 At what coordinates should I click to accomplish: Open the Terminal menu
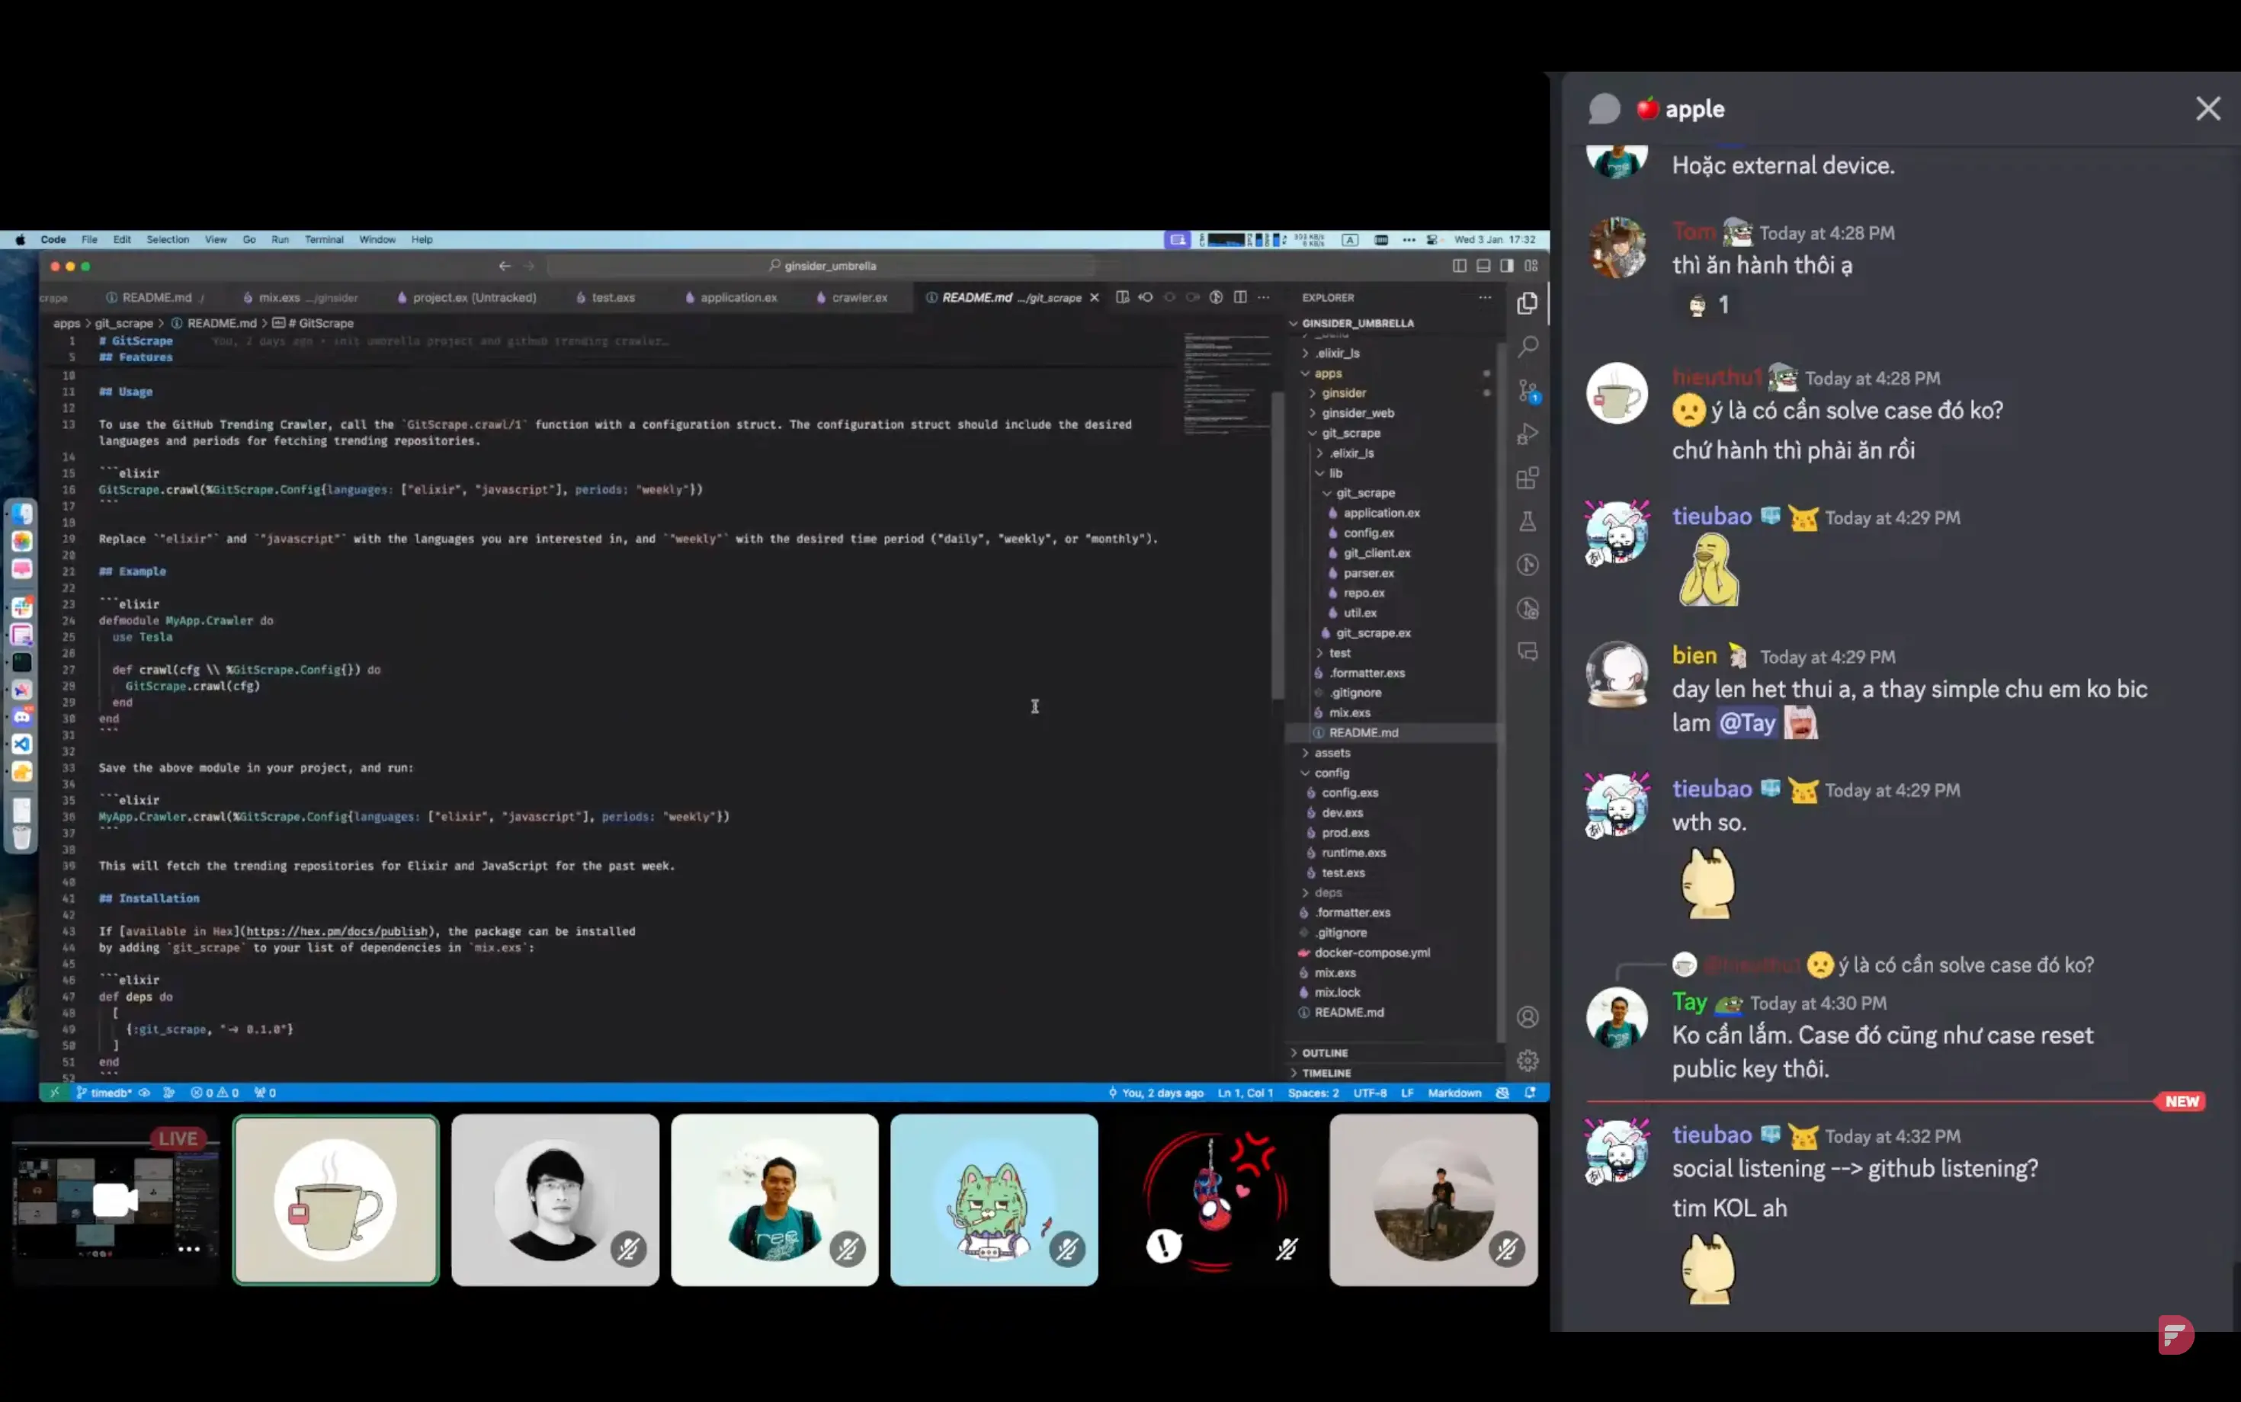pos(324,239)
